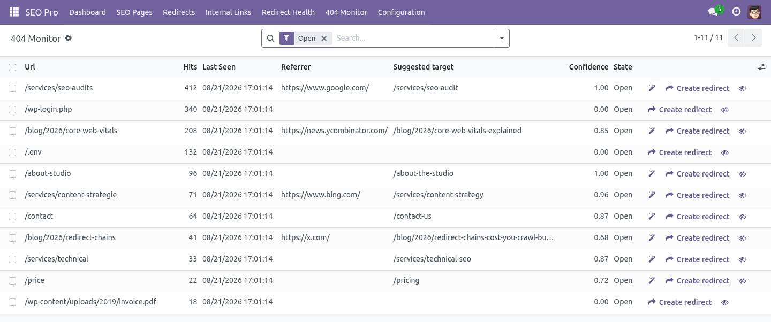This screenshot has width=771, height=322.
Task: Click the SEO Pro app title
Action: tap(42, 12)
